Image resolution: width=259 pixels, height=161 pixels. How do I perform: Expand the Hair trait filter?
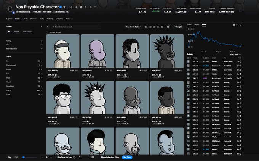(24, 78)
